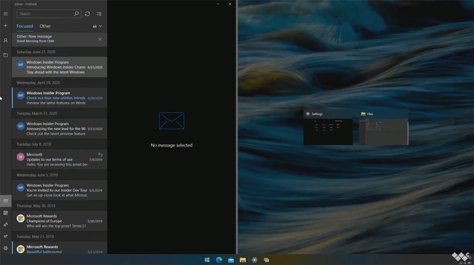
Task: Click the Task View taskbar icon
Action: [266, 260]
